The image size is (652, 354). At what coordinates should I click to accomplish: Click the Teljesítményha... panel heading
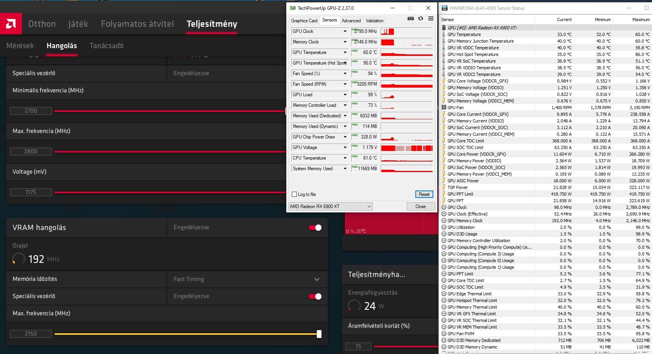(377, 275)
